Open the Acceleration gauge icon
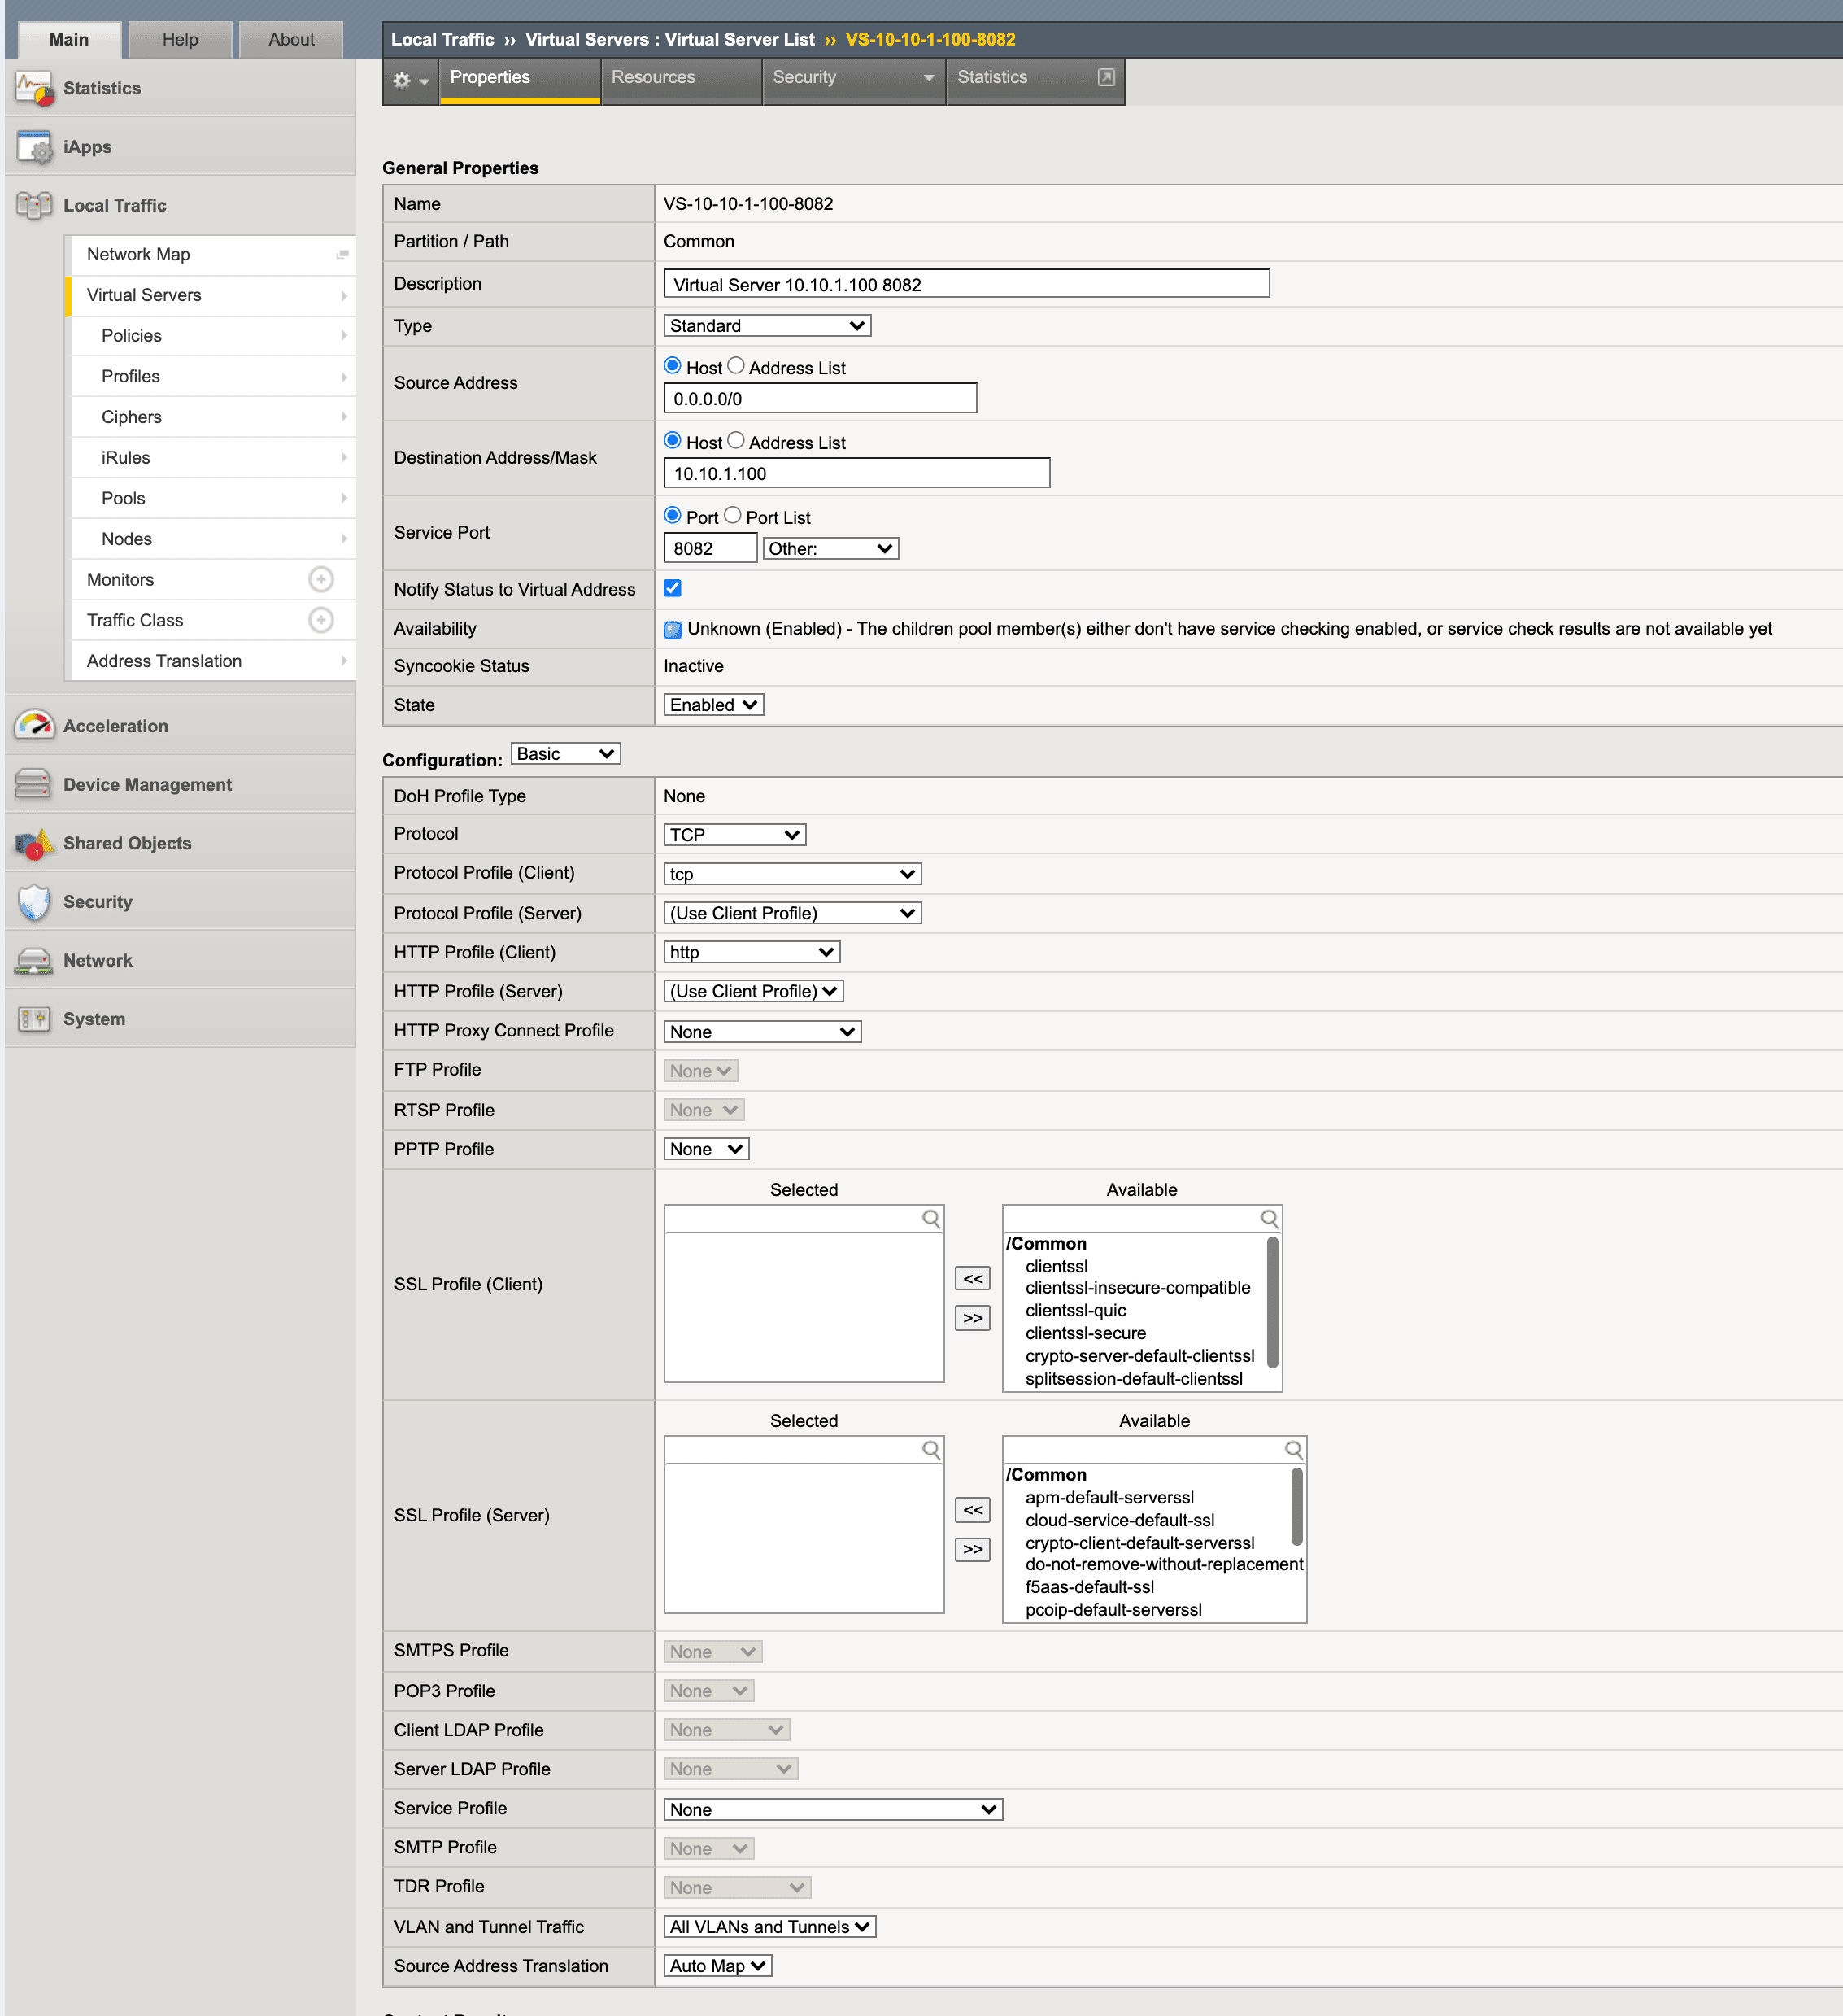1843x2016 pixels. point(34,726)
